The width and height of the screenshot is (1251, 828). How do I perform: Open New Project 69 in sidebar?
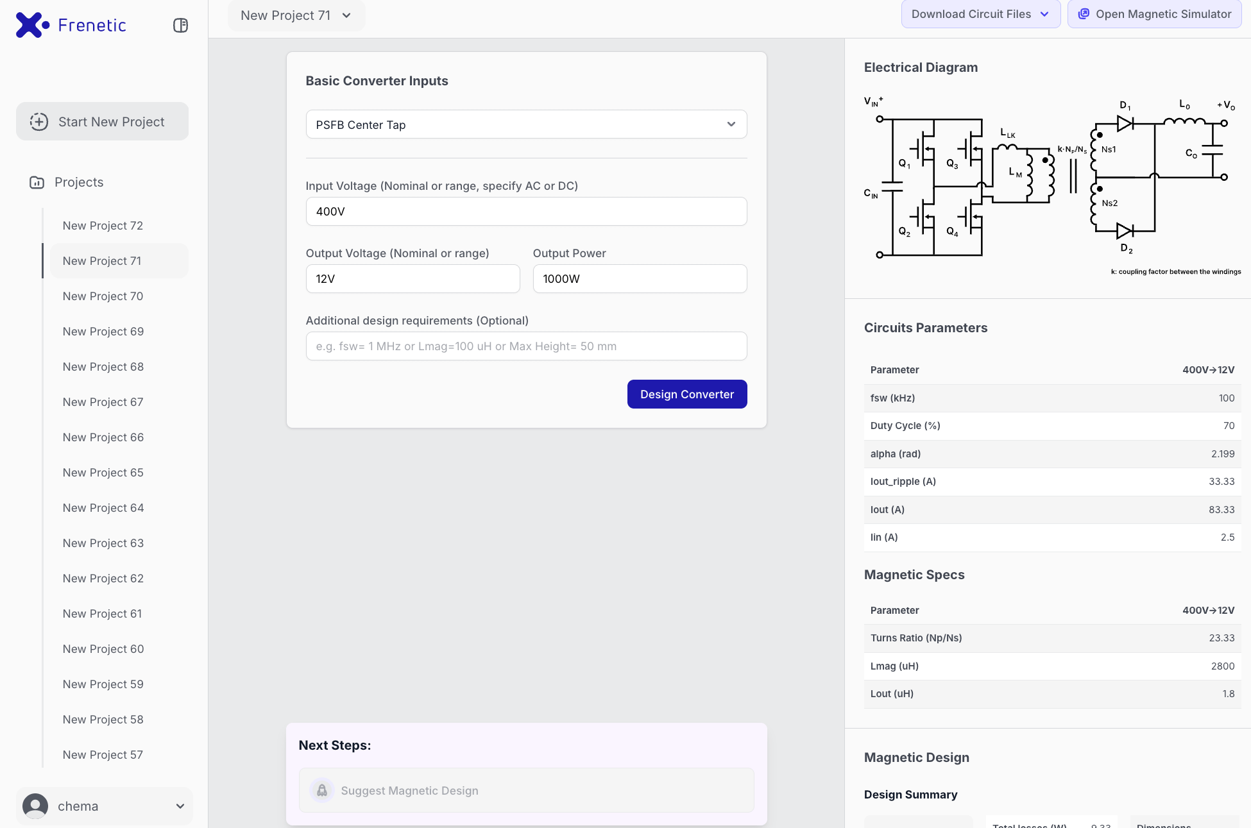click(119, 332)
